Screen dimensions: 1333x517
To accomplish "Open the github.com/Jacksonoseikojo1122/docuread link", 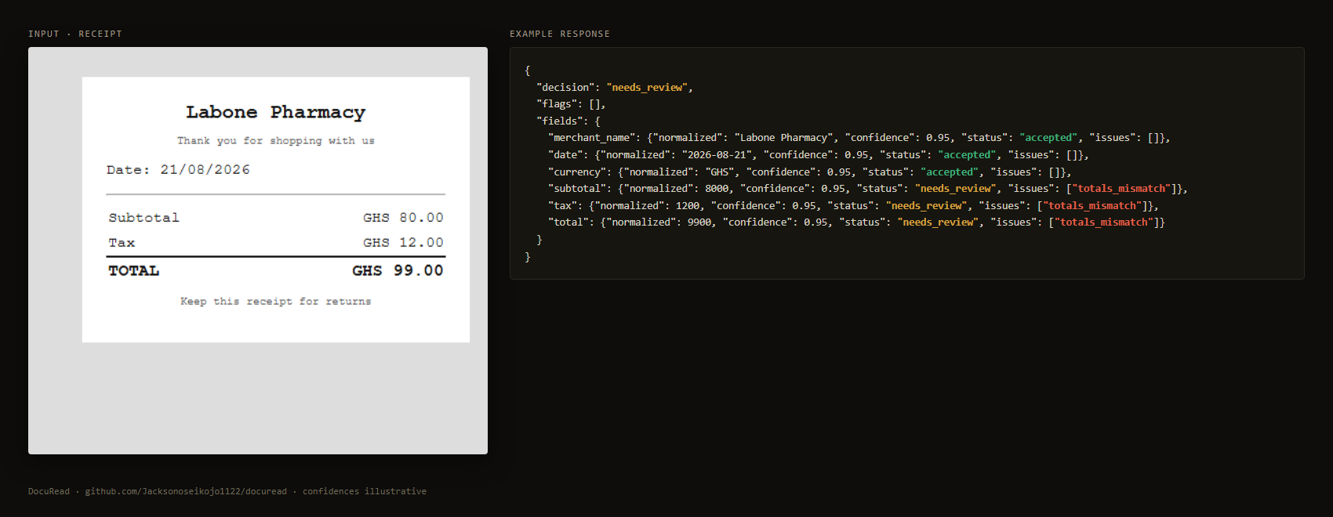I will (186, 491).
